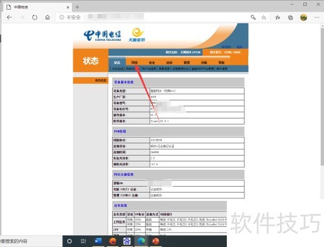This screenshot has width=324, height=247.
Task: Open the 安全 navigation tab
Action: click(x=152, y=62)
